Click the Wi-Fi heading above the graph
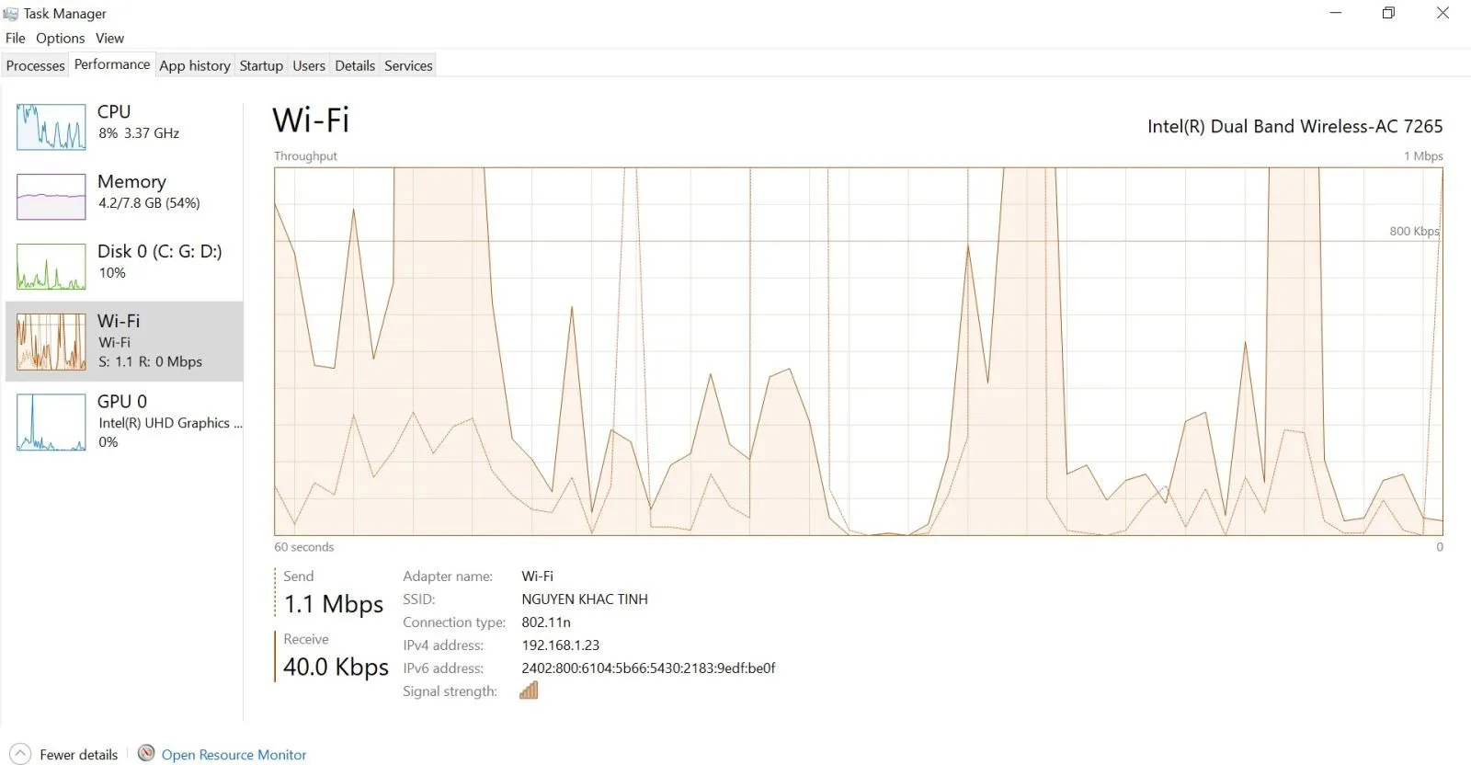The width and height of the screenshot is (1471, 765). tap(311, 120)
